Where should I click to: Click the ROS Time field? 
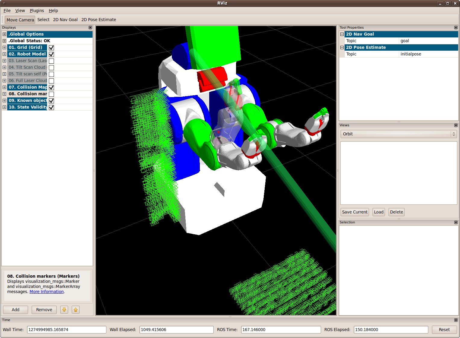pos(281,330)
